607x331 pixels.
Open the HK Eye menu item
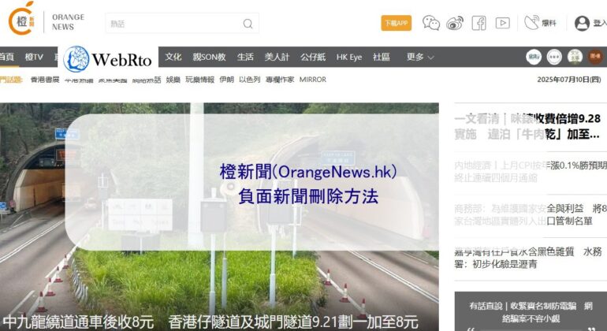click(x=349, y=57)
